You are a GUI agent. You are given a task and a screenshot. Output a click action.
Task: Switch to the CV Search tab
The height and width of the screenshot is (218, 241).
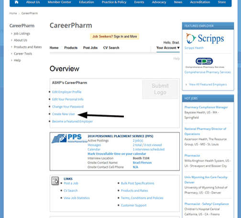[x=111, y=48]
